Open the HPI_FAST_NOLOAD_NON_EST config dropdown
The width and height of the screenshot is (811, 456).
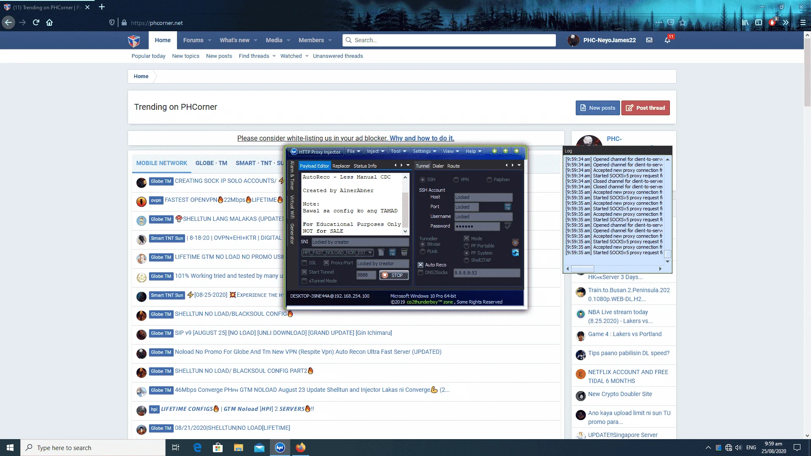[337, 252]
